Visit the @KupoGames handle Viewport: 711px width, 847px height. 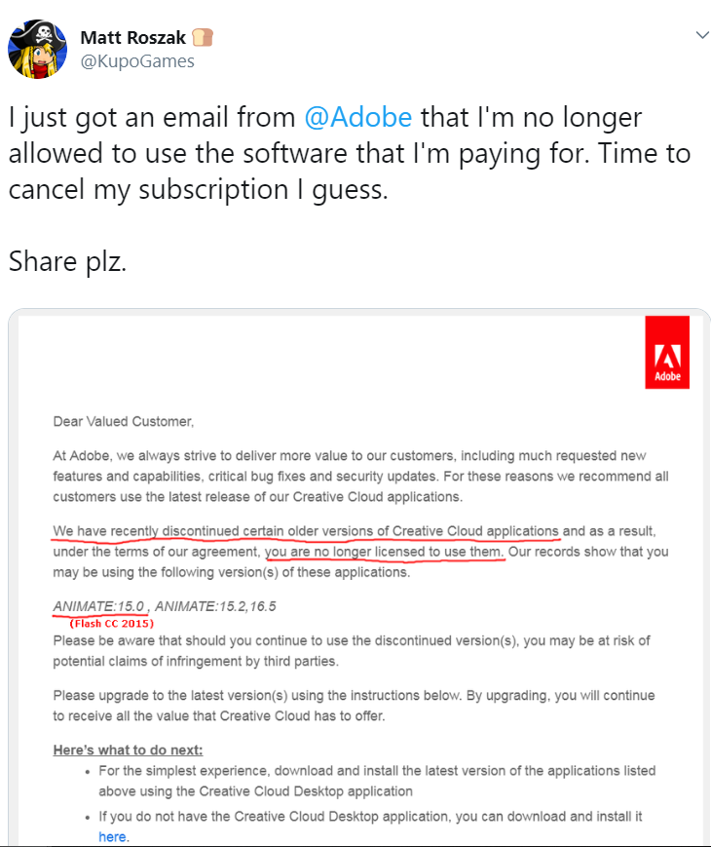pyautogui.click(x=137, y=61)
